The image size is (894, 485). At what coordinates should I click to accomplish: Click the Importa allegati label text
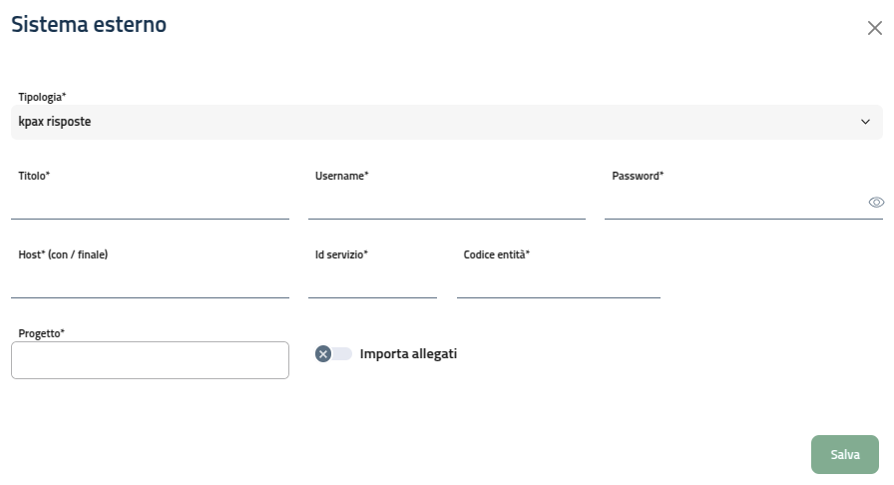point(408,353)
